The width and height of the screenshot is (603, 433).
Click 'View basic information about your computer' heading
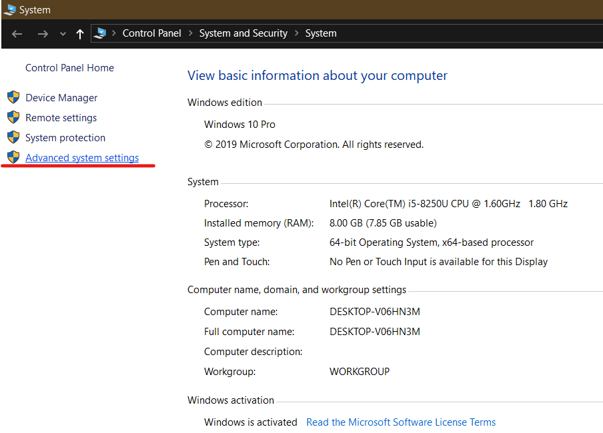318,76
